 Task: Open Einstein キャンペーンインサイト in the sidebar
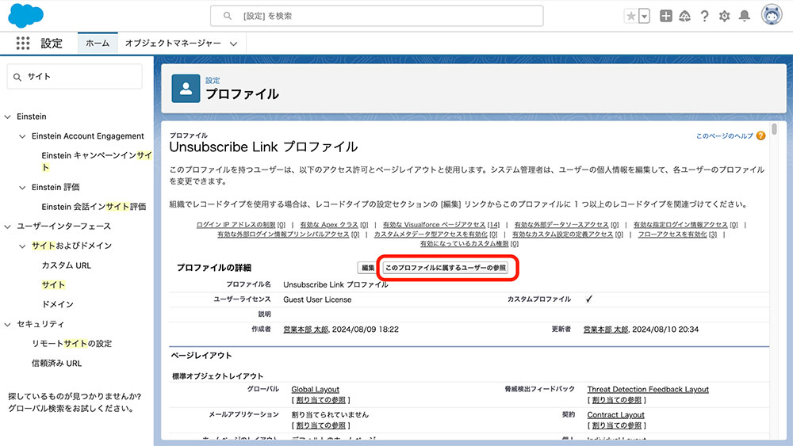click(x=97, y=161)
